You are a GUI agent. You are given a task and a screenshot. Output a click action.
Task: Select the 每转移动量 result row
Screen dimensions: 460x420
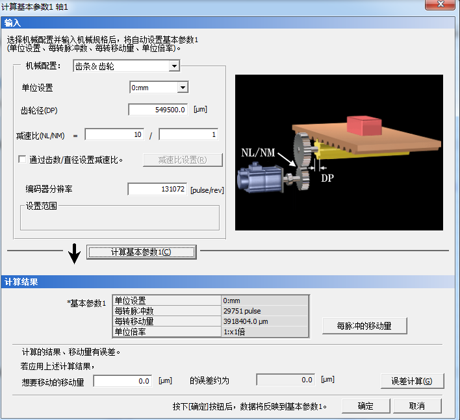[211, 321]
